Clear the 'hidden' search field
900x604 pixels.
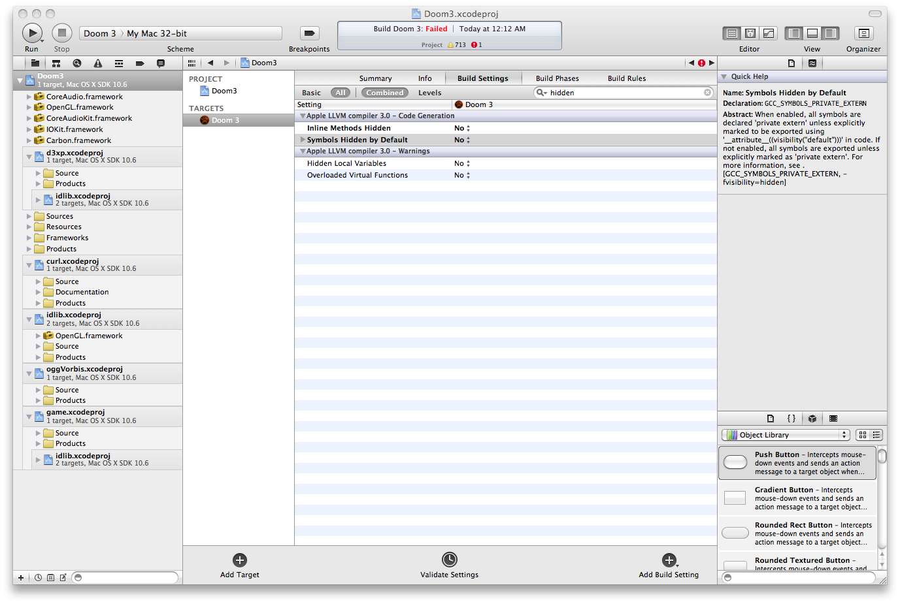tap(707, 93)
